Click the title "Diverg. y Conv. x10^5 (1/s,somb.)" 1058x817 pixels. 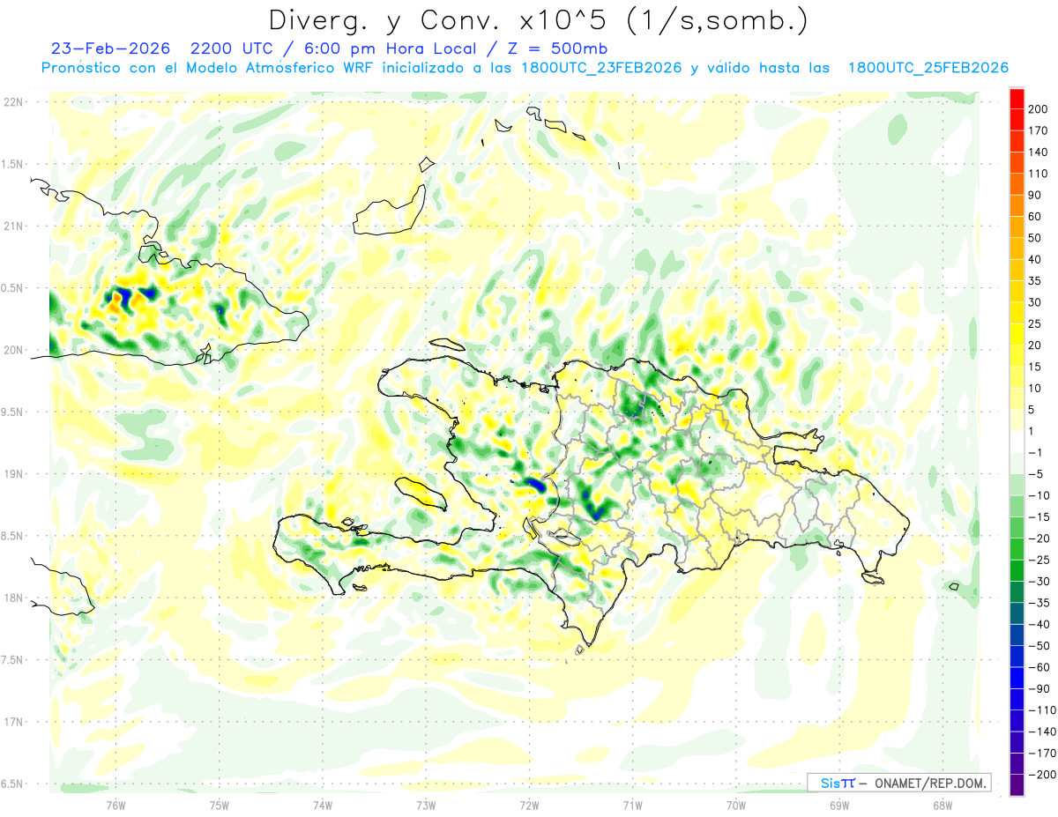tap(538, 20)
